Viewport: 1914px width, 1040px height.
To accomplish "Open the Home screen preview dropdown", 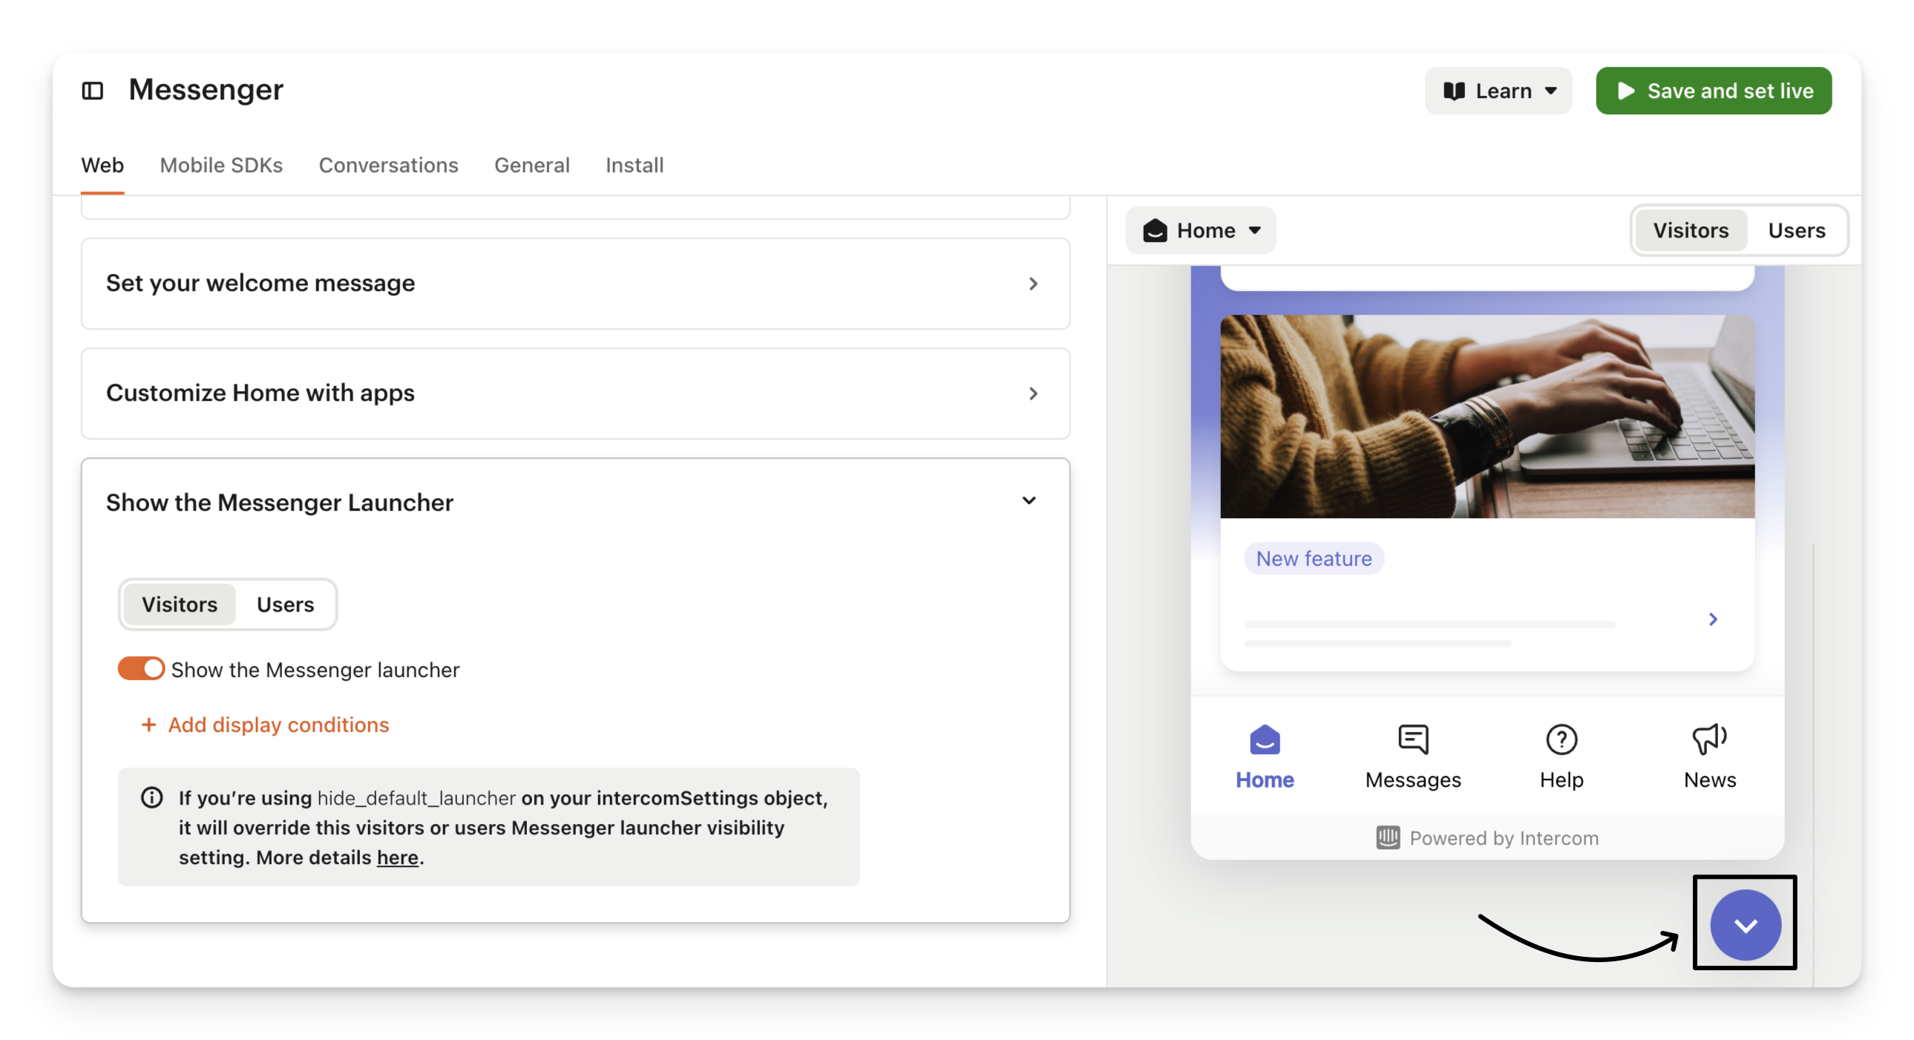I will click(1201, 230).
